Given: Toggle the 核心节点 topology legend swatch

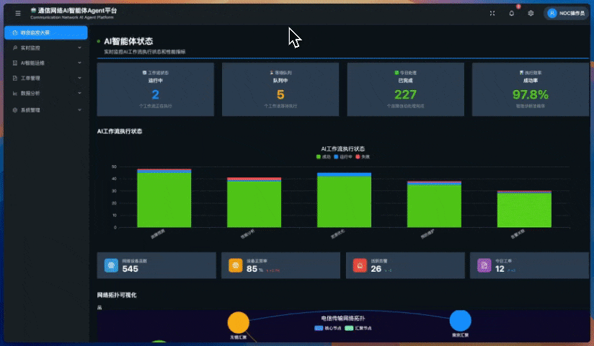Looking at the screenshot, I should coord(319,328).
